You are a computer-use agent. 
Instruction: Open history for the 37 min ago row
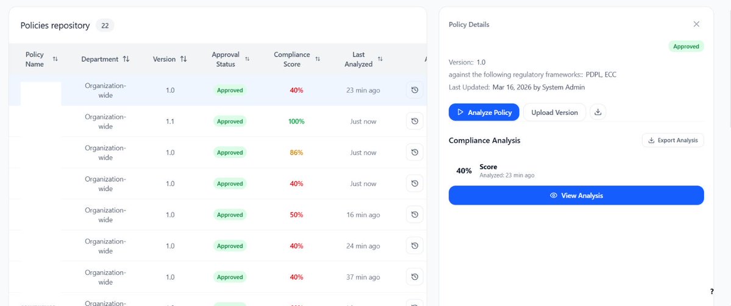point(415,277)
